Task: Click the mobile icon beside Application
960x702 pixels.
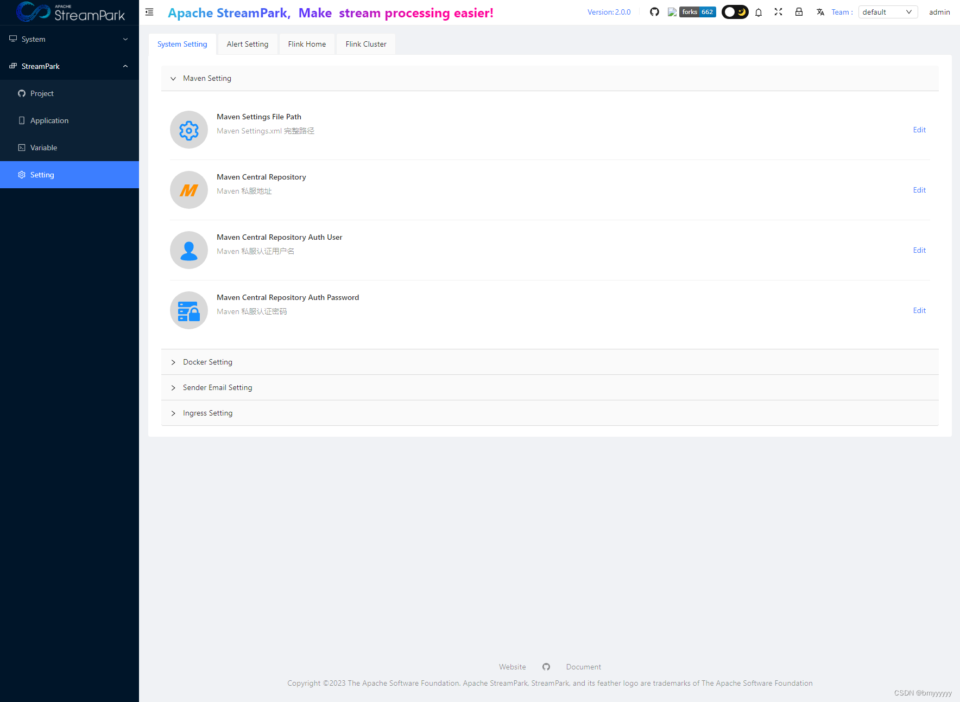Action: coord(22,120)
